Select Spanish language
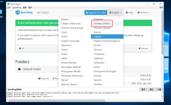This screenshot has height=105, width=171. (x=98, y=80)
